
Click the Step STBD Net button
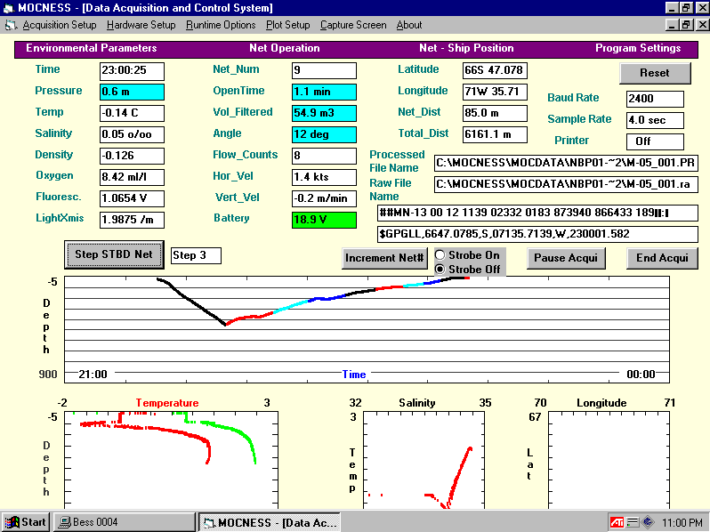(114, 254)
